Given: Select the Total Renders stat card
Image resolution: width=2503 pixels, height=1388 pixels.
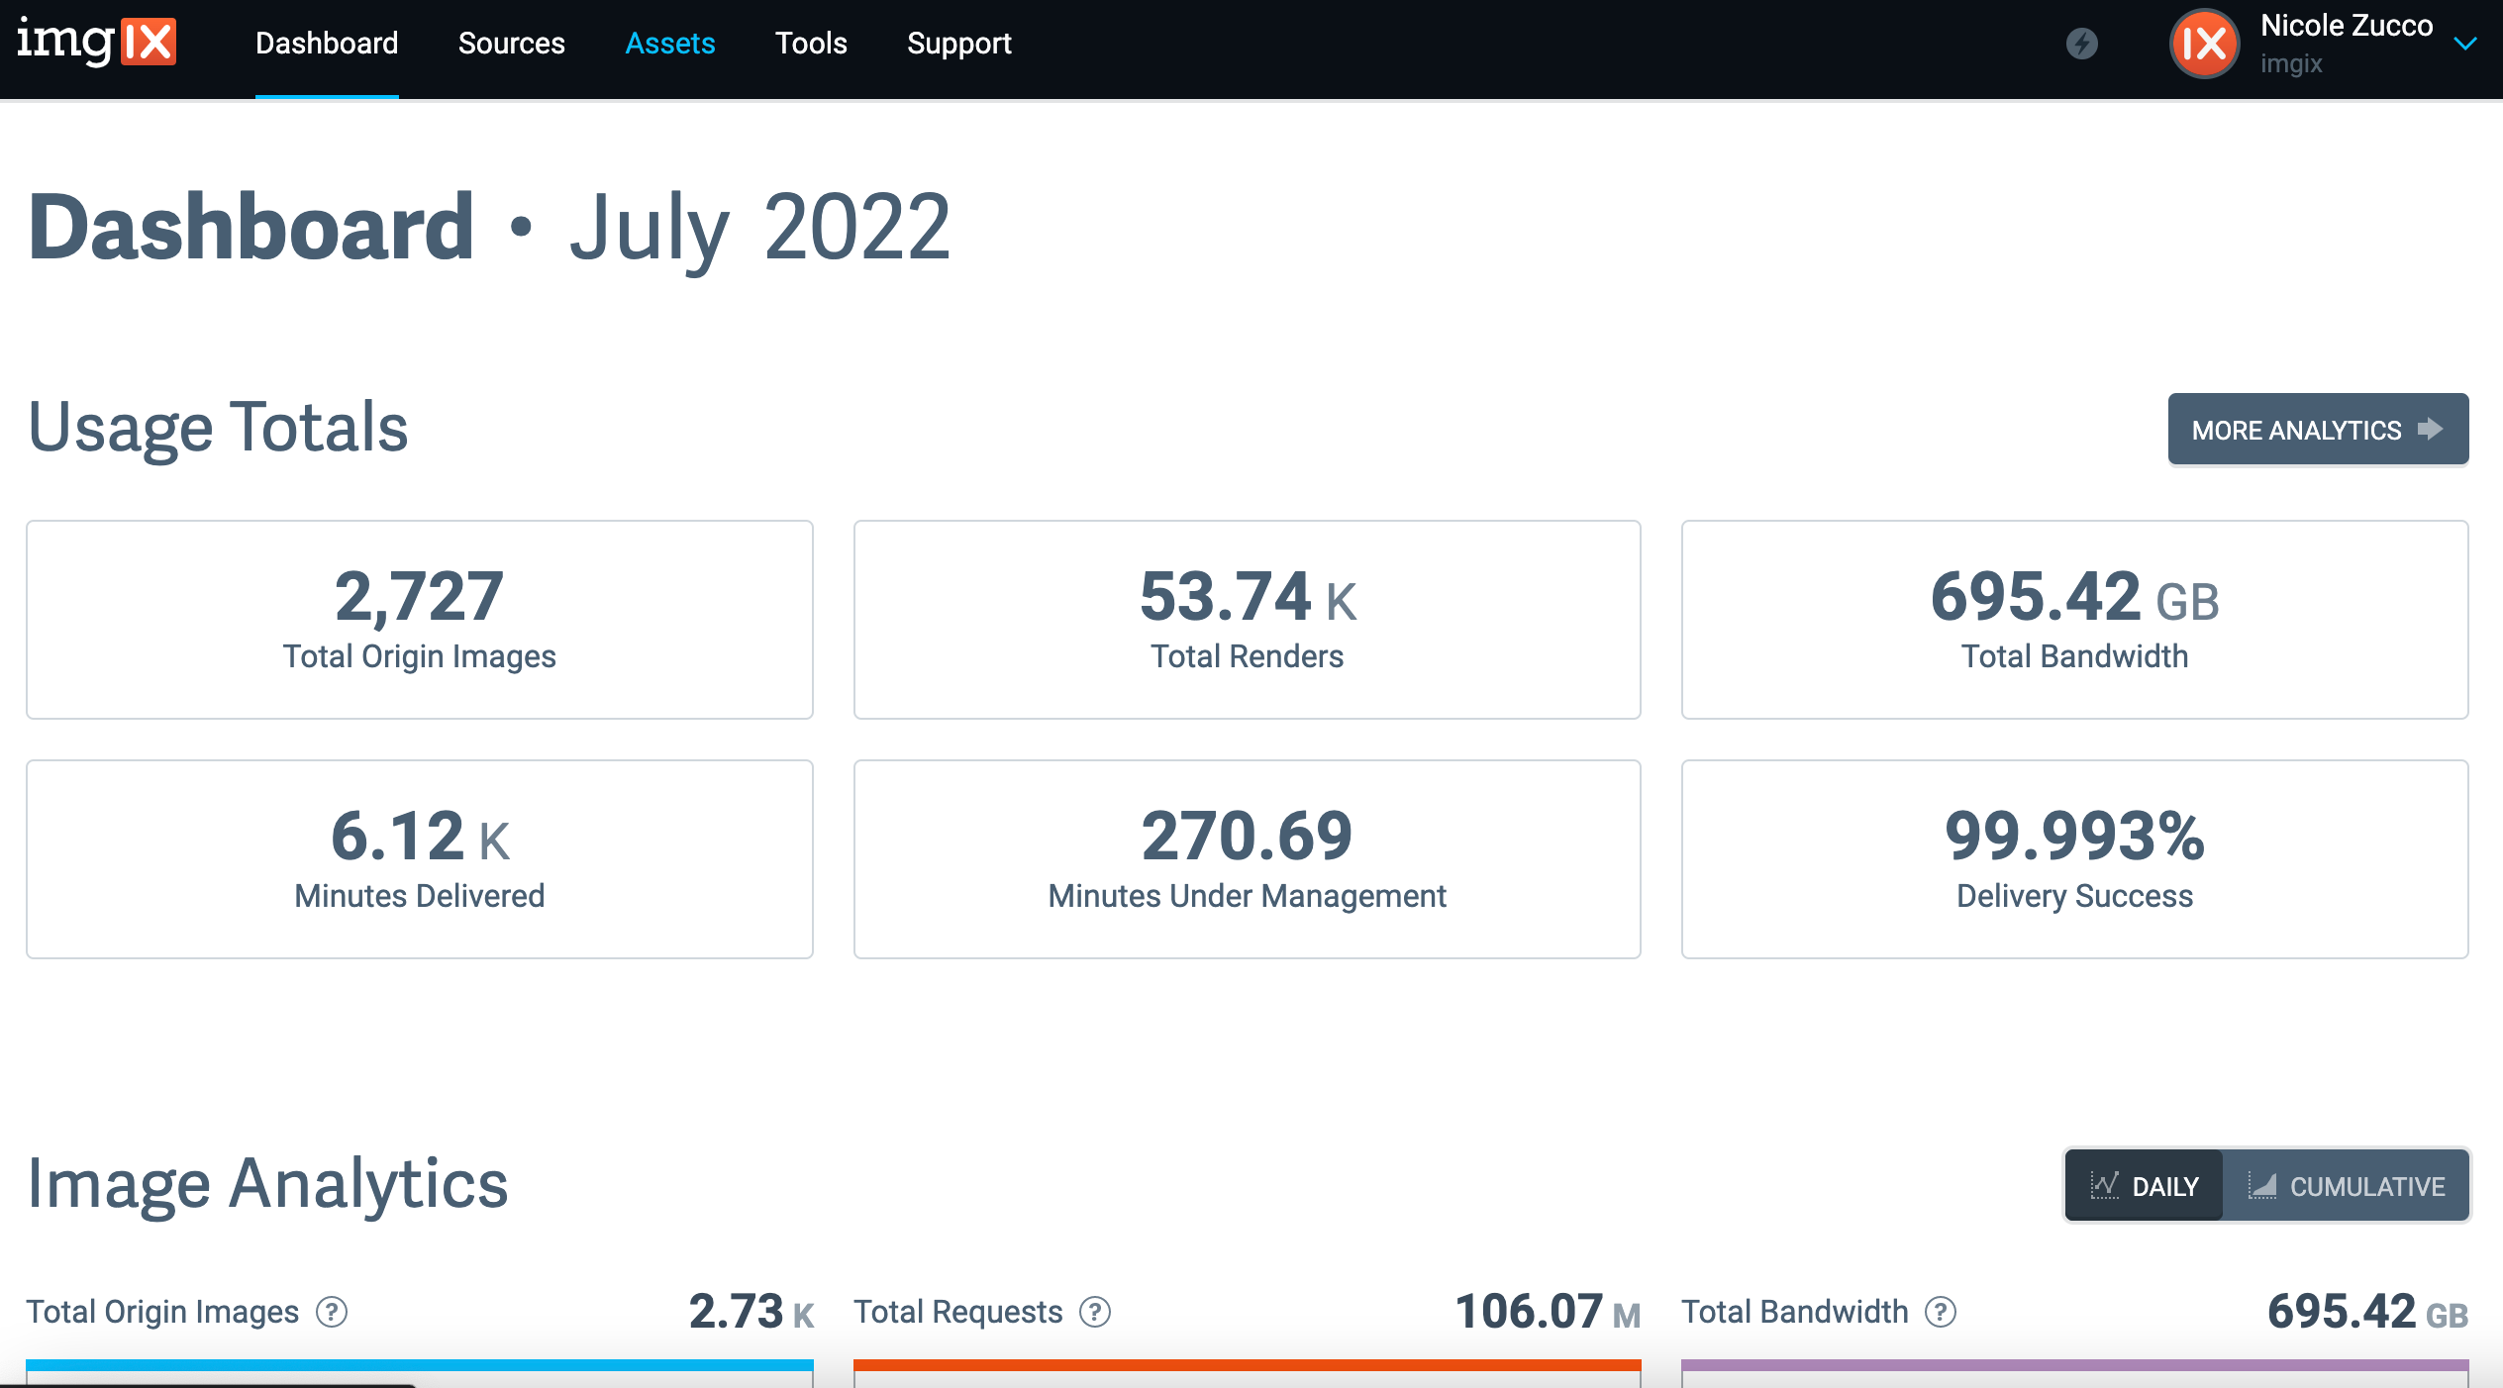Looking at the screenshot, I should tap(1247, 619).
